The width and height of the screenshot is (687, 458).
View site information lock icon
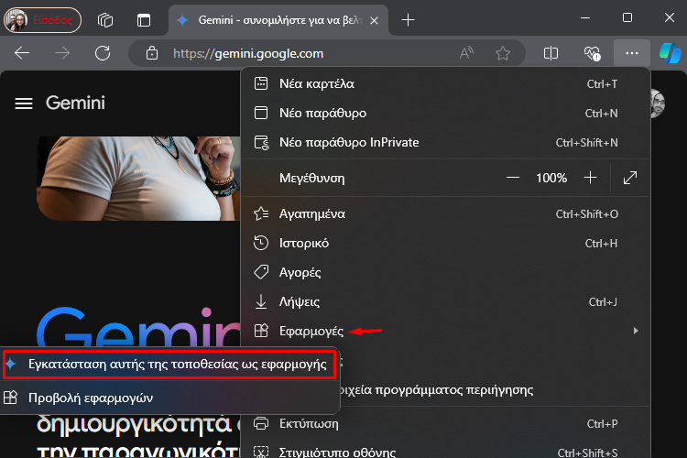(x=152, y=53)
